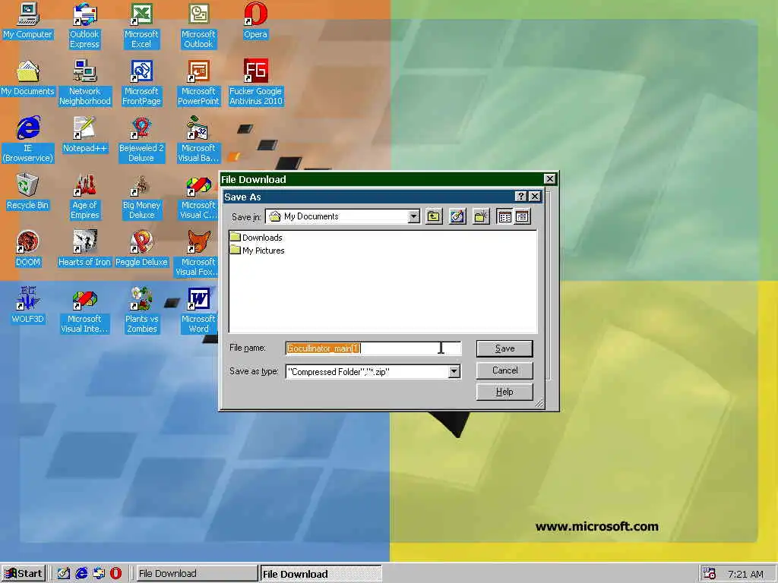Viewport: 778px width, 583px height.
Task: Click the File name input field
Action: [373, 348]
